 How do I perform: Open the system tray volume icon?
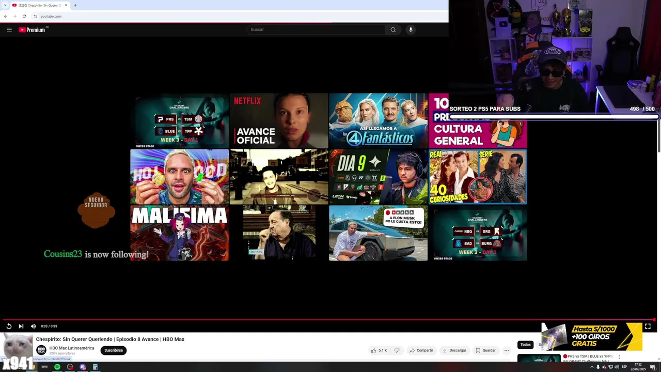tap(617, 367)
